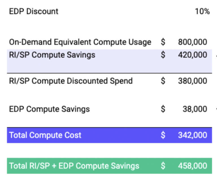Image resolution: width=217 pixels, height=179 pixels.
Task: Select the 420,000 savings value
Action: 192,55
